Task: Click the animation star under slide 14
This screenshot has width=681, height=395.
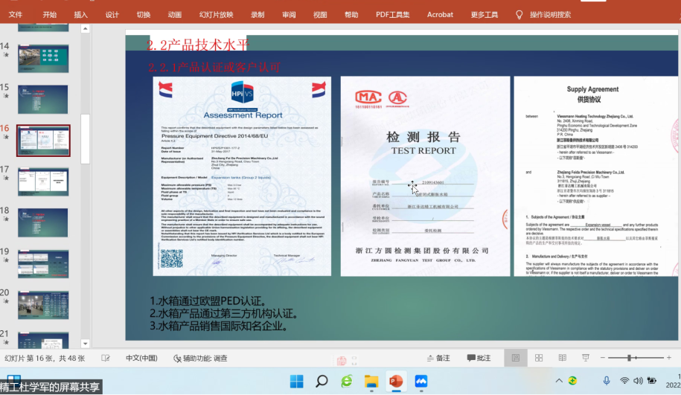Action: tap(6, 55)
